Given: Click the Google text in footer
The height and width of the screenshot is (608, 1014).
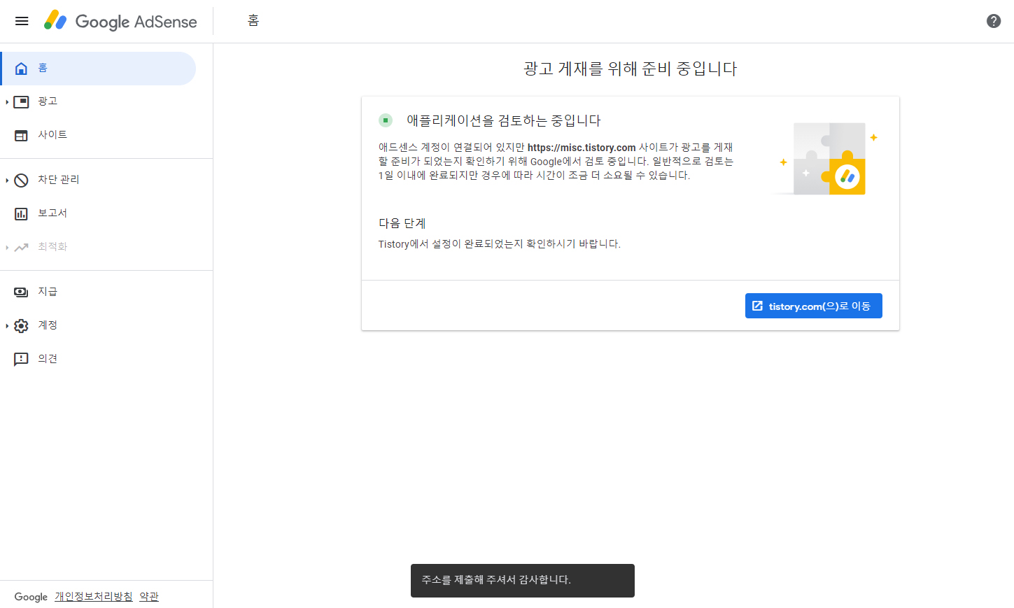Looking at the screenshot, I should pos(31,597).
